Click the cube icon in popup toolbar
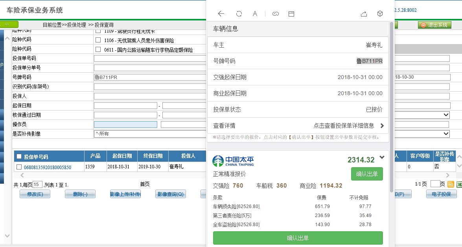The height and width of the screenshot is (247, 462). pos(380,14)
